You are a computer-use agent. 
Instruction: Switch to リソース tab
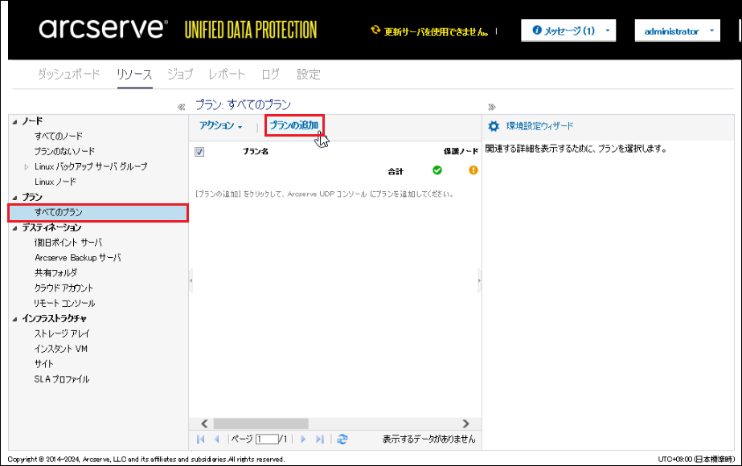point(134,74)
